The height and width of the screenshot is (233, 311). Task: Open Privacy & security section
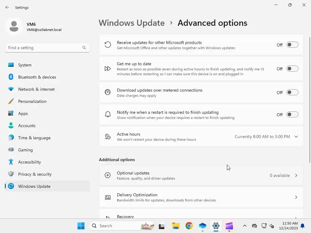coord(47,174)
